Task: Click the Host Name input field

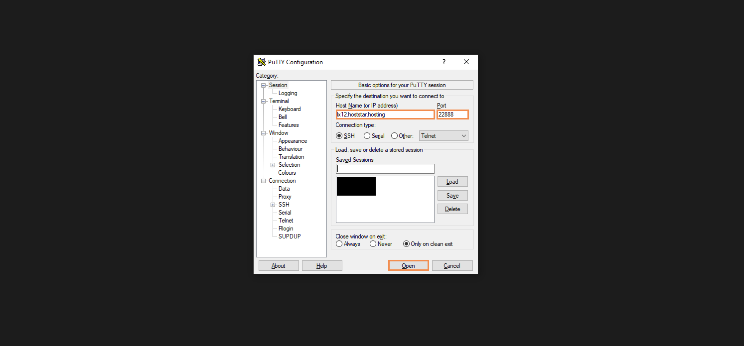Action: point(385,115)
